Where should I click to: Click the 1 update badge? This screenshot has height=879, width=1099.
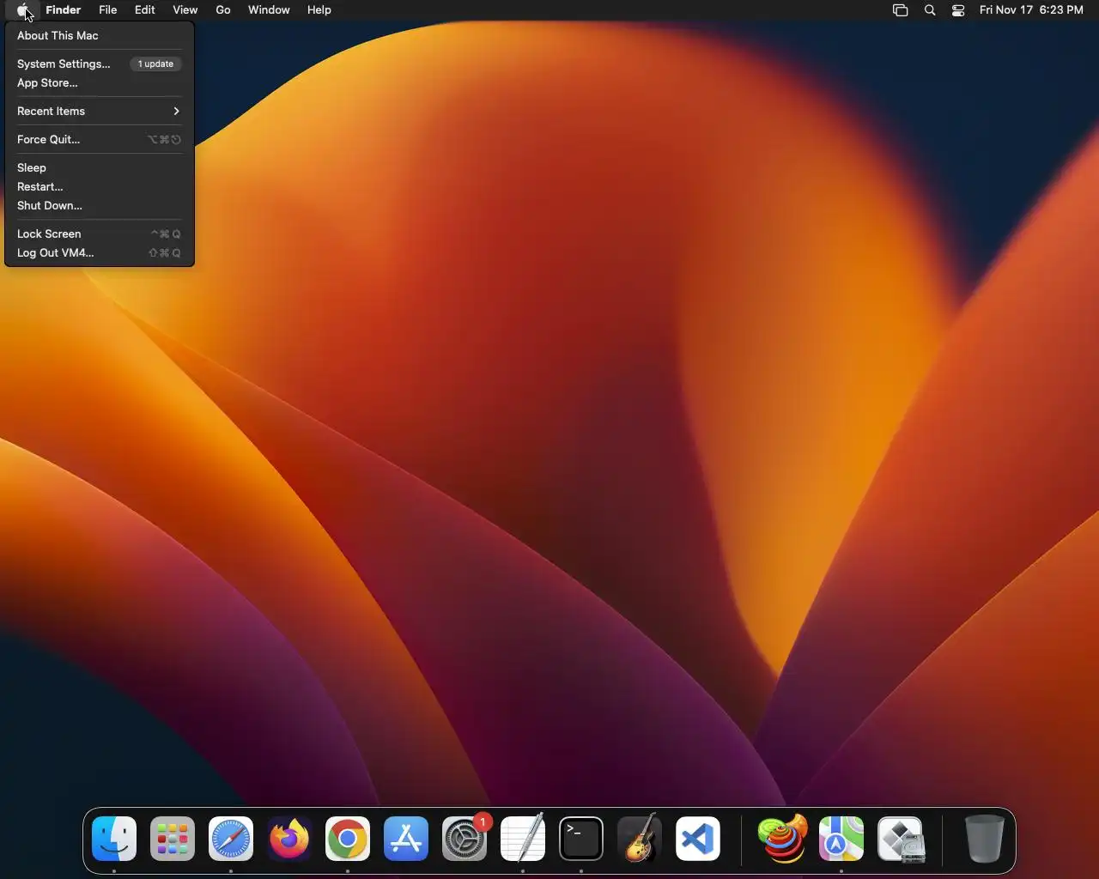[155, 64]
